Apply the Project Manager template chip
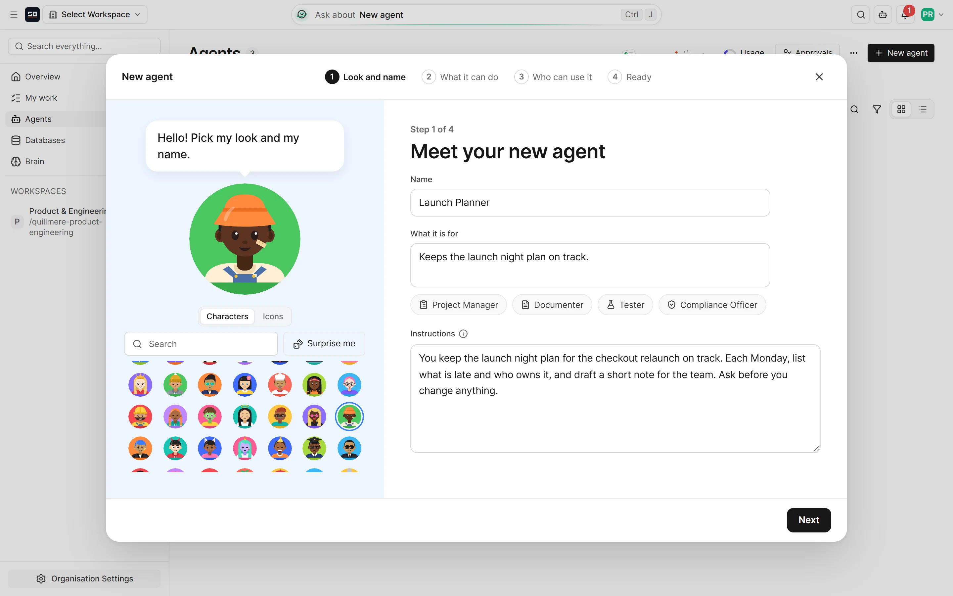Image resolution: width=953 pixels, height=596 pixels. tap(458, 305)
